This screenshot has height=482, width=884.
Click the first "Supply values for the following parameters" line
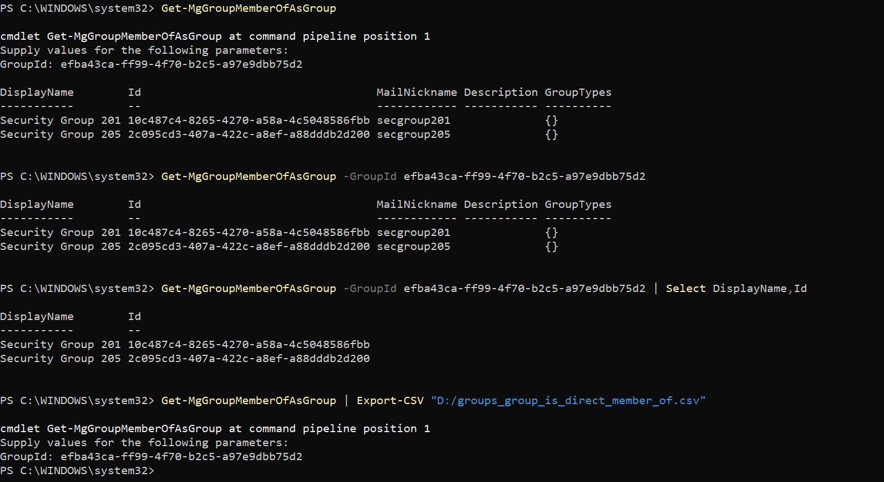[x=144, y=50]
